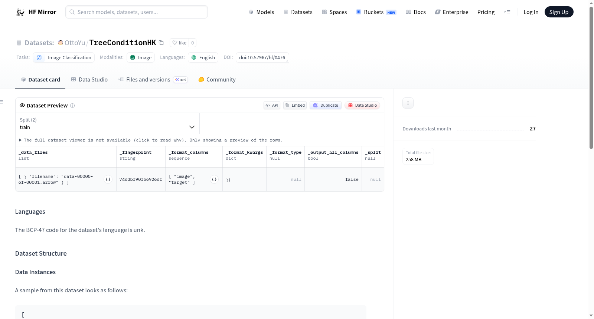The width and height of the screenshot is (594, 319).
Task: Click the like count 0
Action: point(193,43)
